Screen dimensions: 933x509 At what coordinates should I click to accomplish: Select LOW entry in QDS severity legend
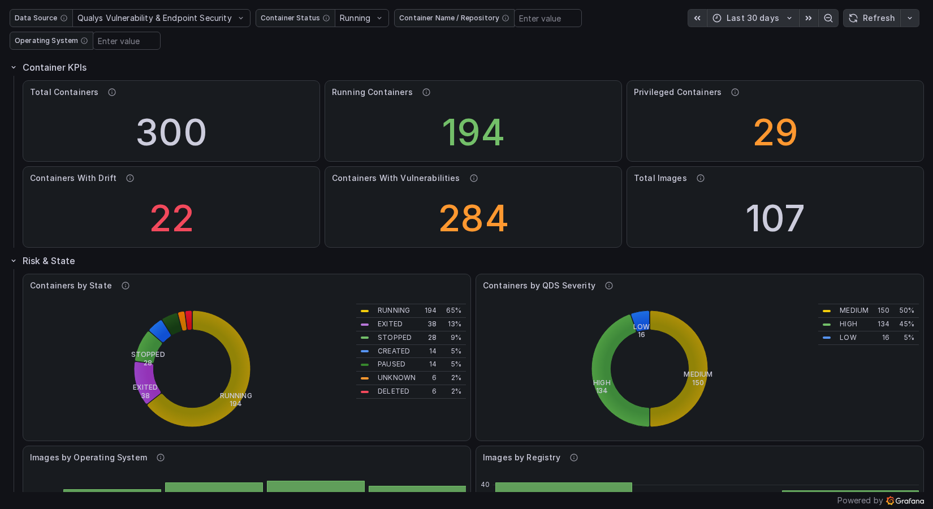tap(848, 338)
